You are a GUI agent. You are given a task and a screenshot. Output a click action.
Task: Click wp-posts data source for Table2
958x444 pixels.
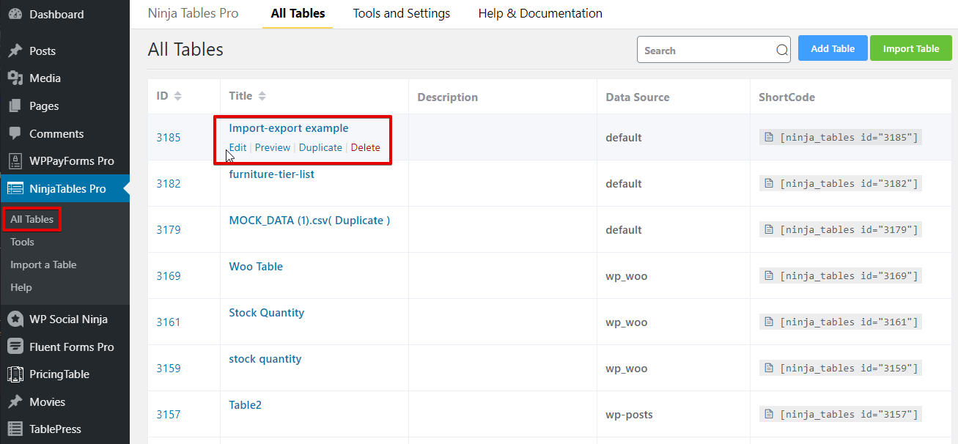pyautogui.click(x=629, y=415)
